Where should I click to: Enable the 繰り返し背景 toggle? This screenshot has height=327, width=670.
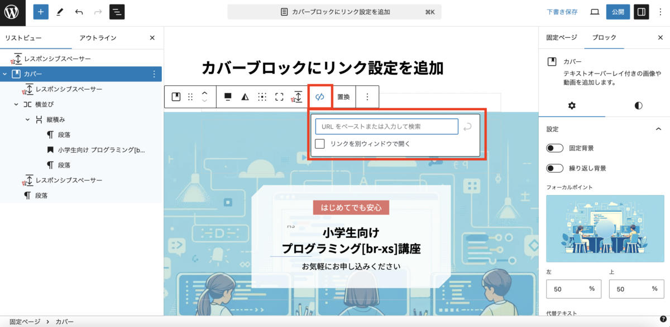tap(554, 168)
